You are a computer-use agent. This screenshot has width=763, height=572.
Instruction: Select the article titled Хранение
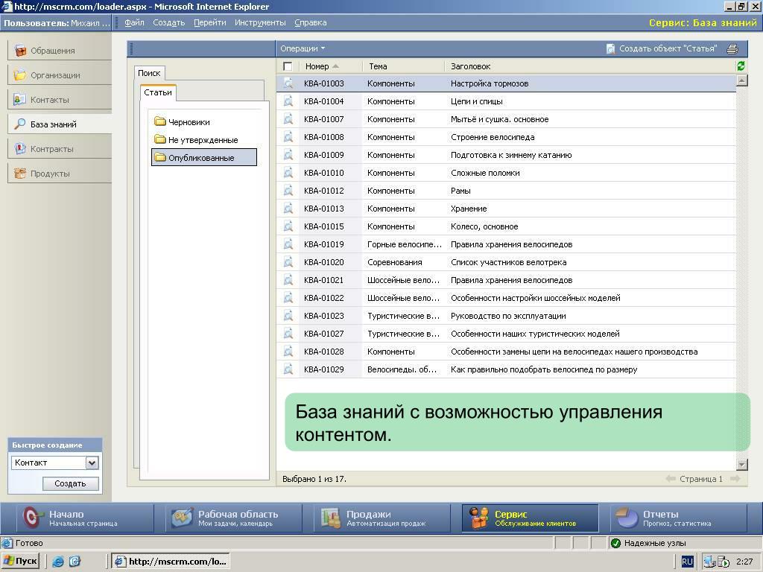[469, 209]
